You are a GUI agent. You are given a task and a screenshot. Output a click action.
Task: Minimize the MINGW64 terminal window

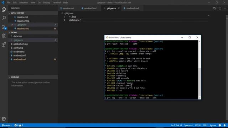click(x=182, y=37)
